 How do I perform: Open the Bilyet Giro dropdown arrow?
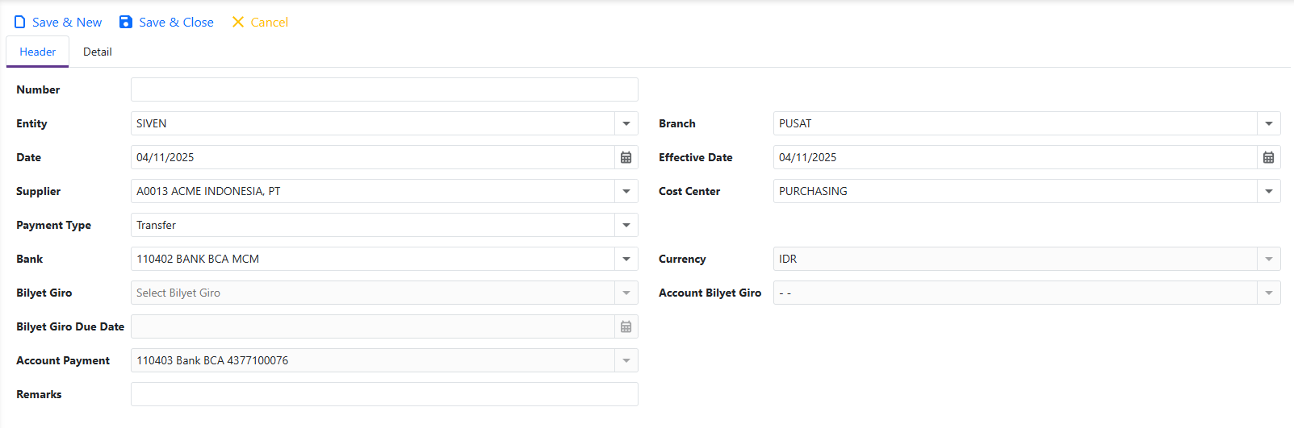coord(626,293)
